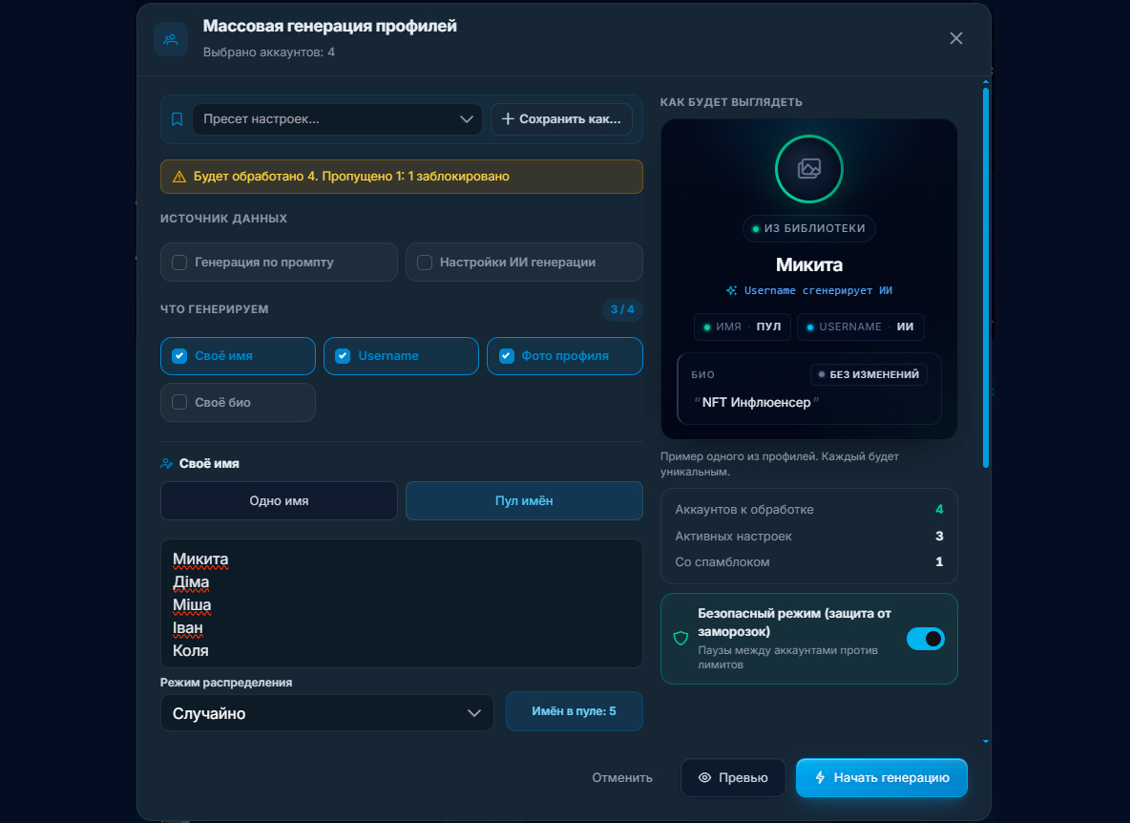Click the scrollbar down arrow
This screenshot has height=823, width=1130.
pyautogui.click(x=986, y=741)
